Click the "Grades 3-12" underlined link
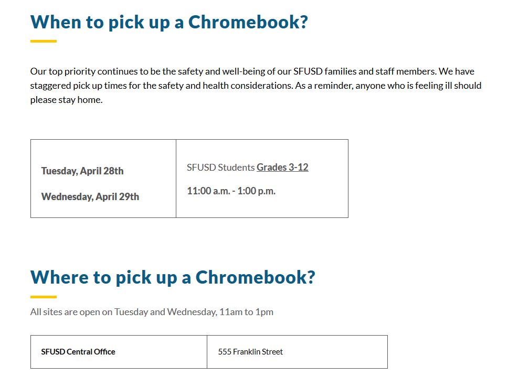 tap(282, 168)
